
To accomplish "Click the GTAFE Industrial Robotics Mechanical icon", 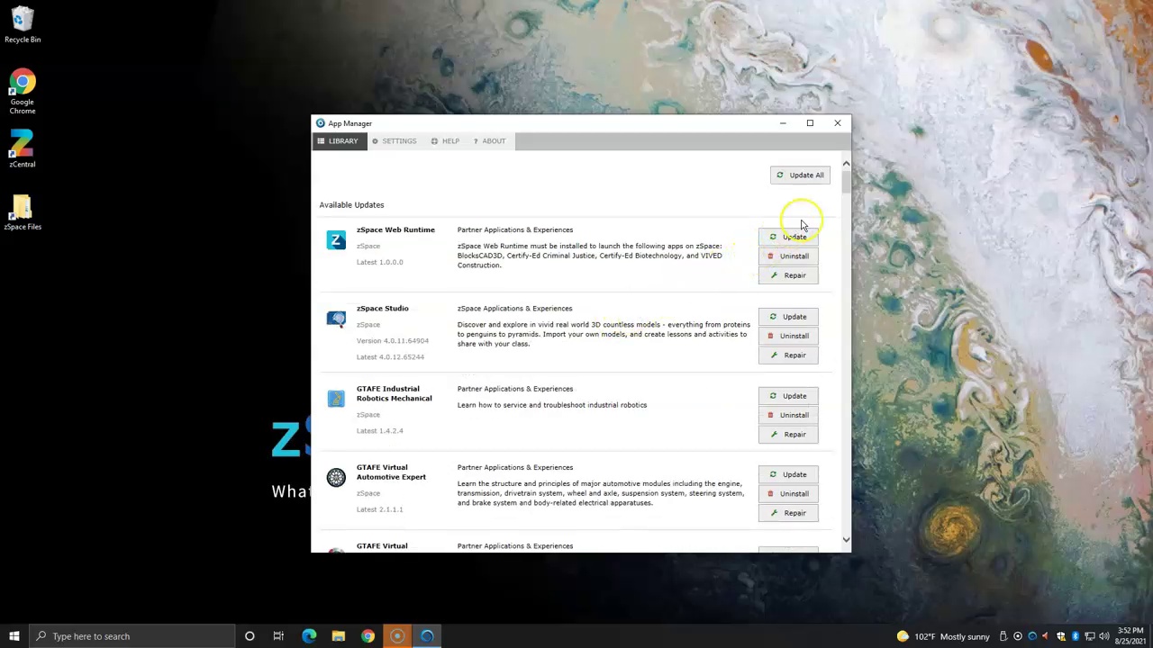I will click(336, 399).
